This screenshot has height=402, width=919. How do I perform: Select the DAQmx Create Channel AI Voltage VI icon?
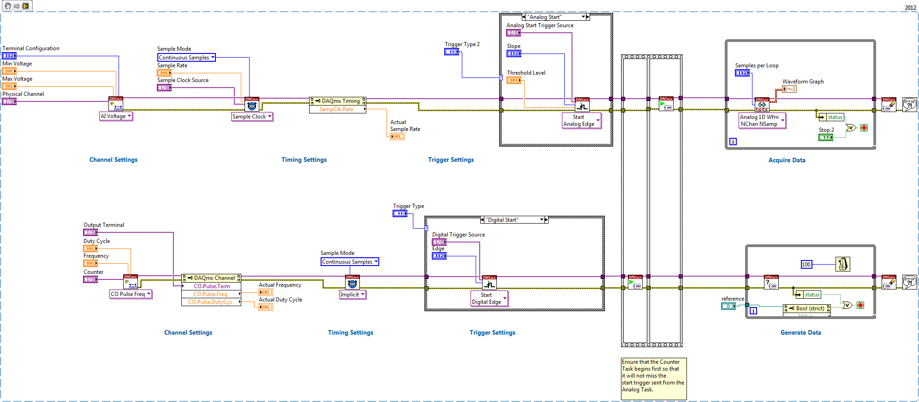point(116,104)
